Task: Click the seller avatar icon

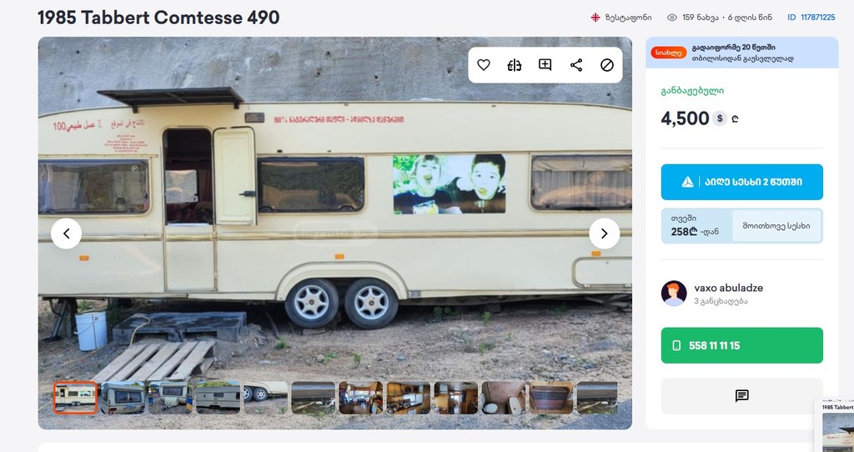Action: click(x=674, y=294)
